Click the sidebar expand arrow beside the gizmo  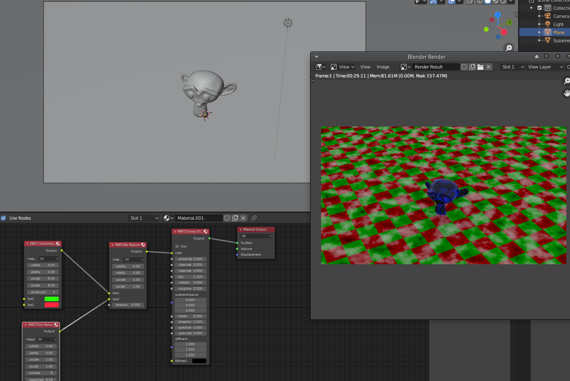click(516, 15)
